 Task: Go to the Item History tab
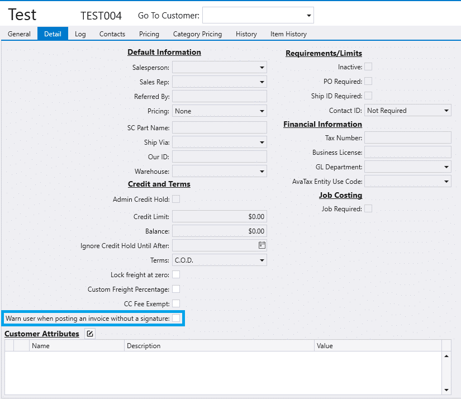288,34
